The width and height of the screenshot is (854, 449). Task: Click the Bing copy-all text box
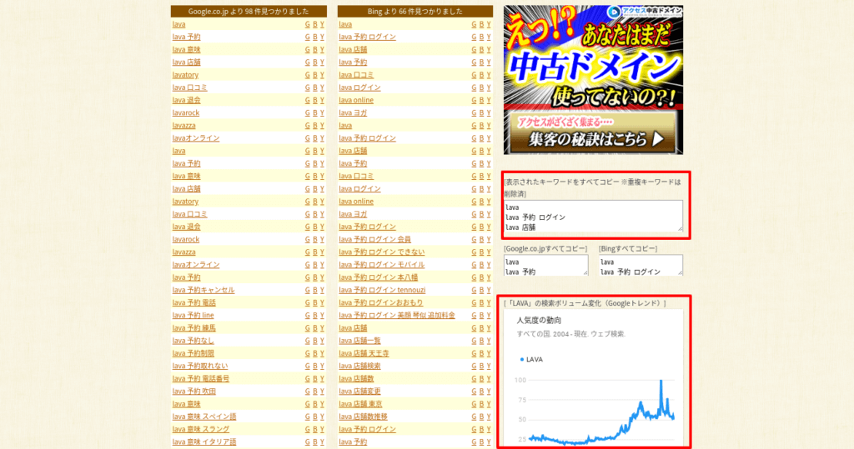pos(640,266)
